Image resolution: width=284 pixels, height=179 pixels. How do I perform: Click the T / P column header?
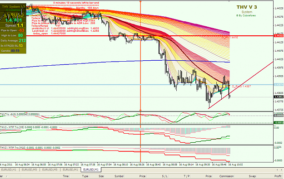187,176
